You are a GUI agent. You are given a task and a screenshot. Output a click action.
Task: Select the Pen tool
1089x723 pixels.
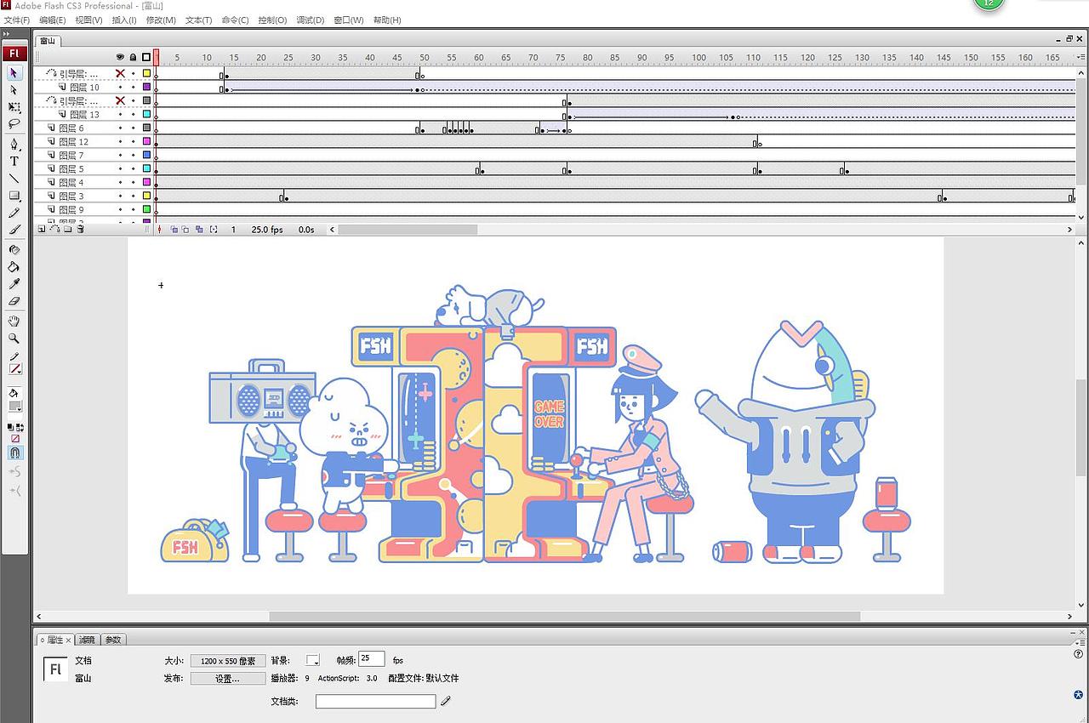(14, 144)
